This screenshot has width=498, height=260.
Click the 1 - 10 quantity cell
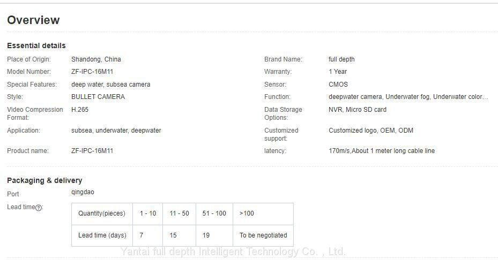[148, 213]
